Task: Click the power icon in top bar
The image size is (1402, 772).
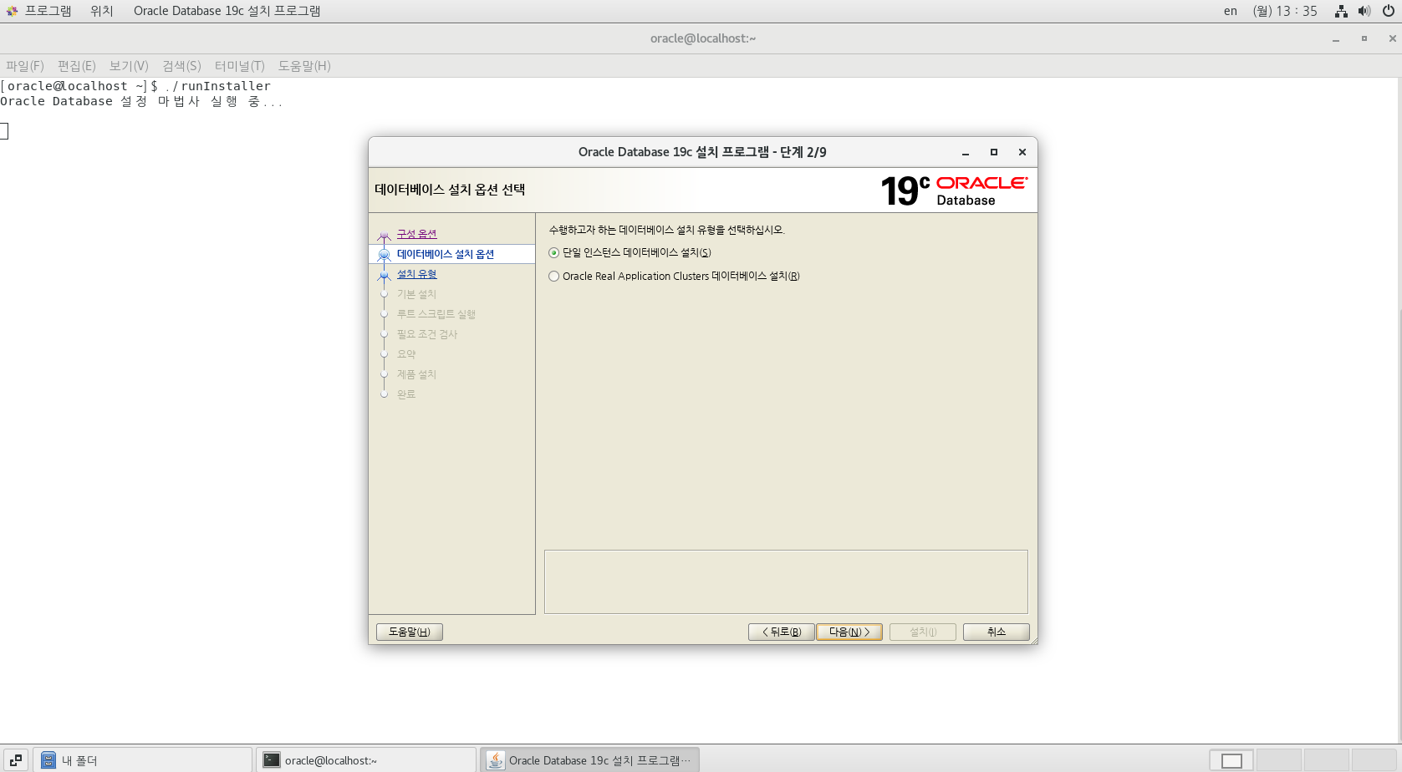Action: click(x=1389, y=11)
